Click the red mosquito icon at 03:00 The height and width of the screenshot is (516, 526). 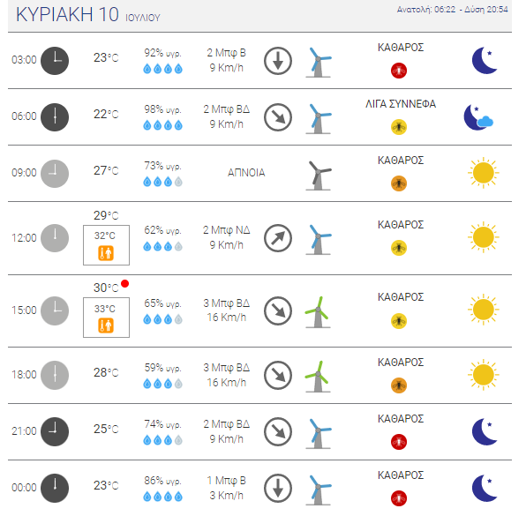tap(399, 71)
